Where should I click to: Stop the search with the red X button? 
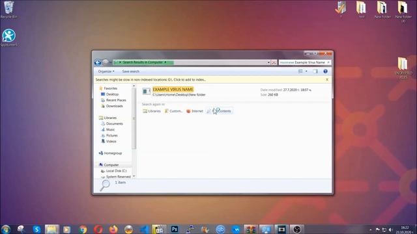click(274, 62)
